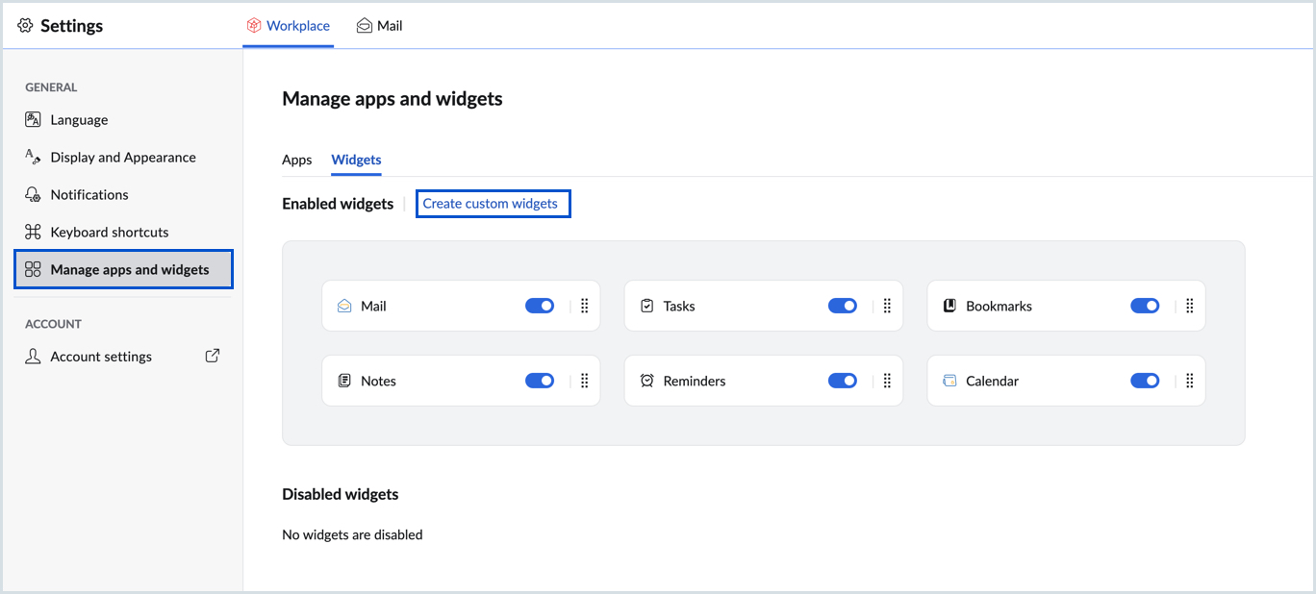This screenshot has height=594, width=1316.
Task: Click the drag handle on Bookmarks widget
Action: coord(1189,306)
